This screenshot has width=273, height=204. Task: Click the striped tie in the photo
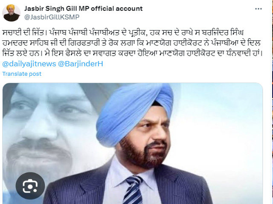pos(133,190)
